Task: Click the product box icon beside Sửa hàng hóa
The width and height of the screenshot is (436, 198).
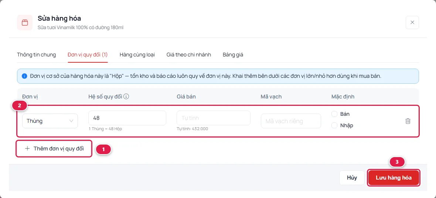Action: (x=25, y=22)
